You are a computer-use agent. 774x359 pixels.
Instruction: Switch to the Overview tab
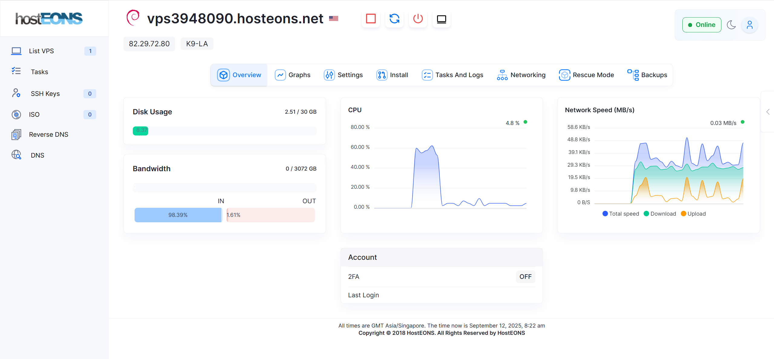coord(239,75)
